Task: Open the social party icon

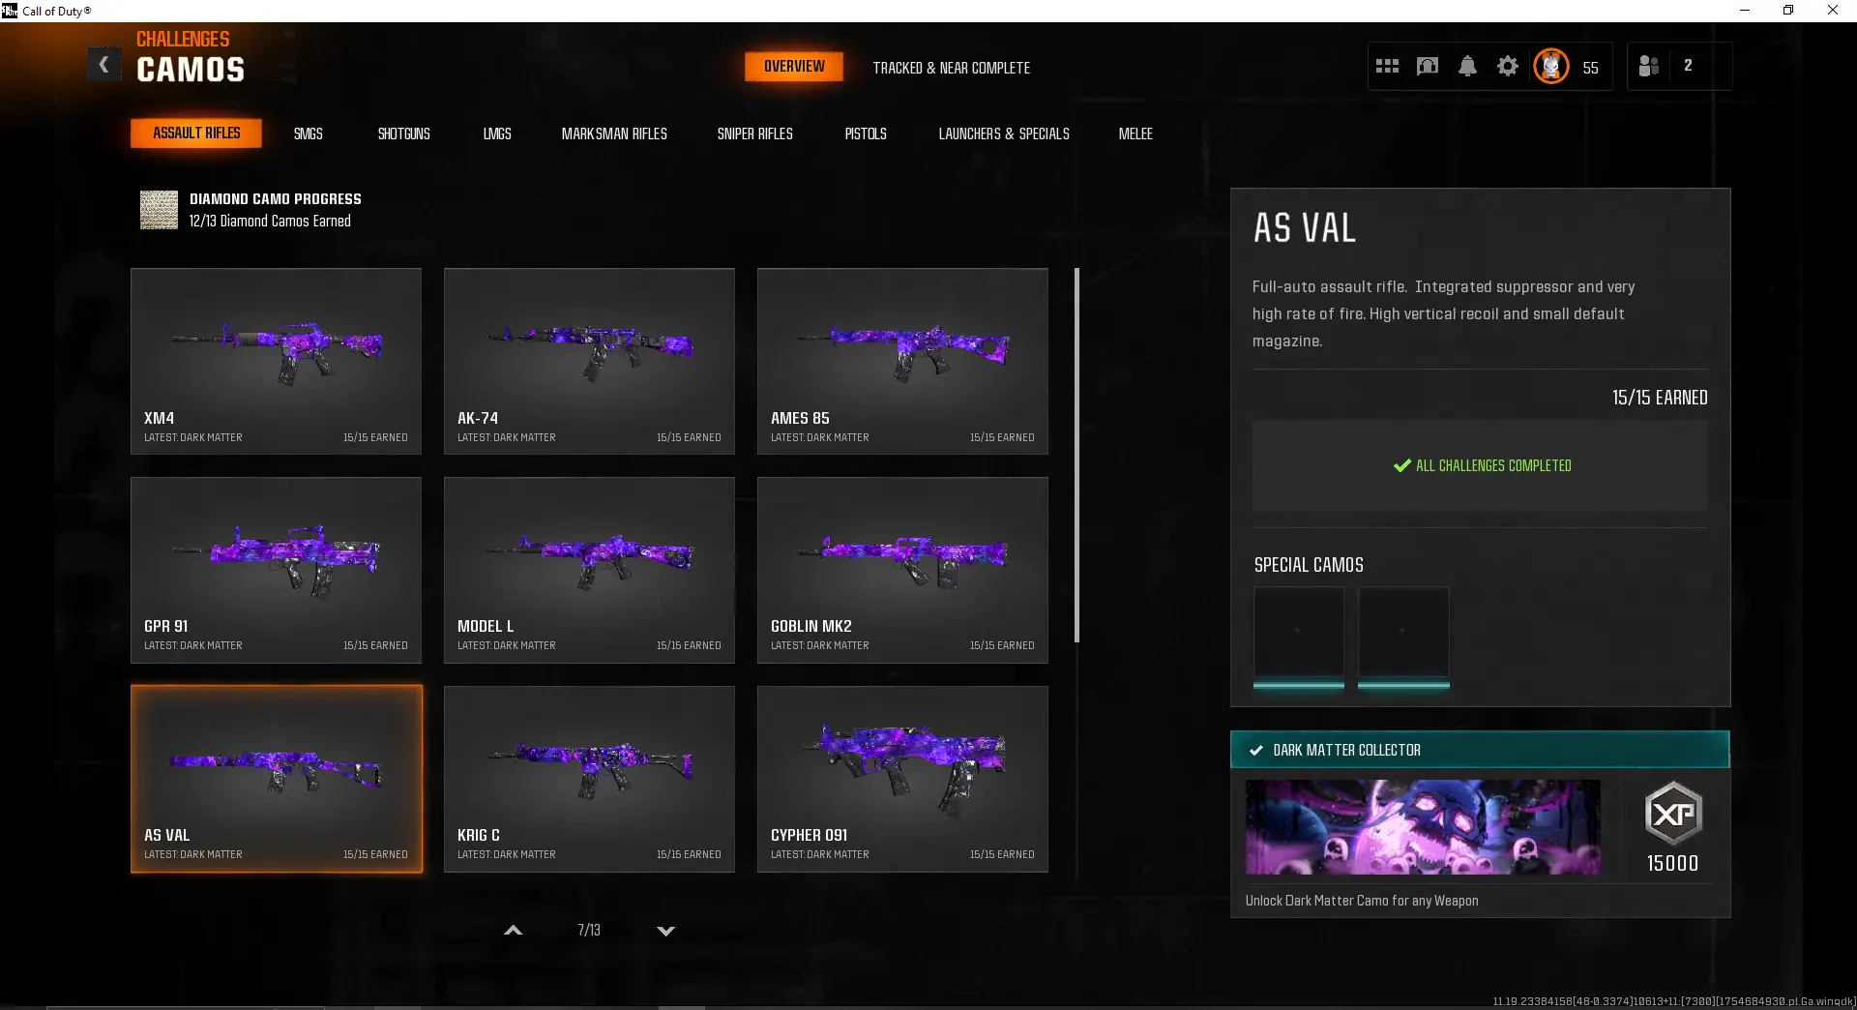Action: tap(1649, 66)
